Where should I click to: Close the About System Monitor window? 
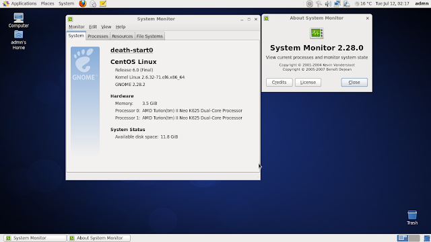(354, 82)
